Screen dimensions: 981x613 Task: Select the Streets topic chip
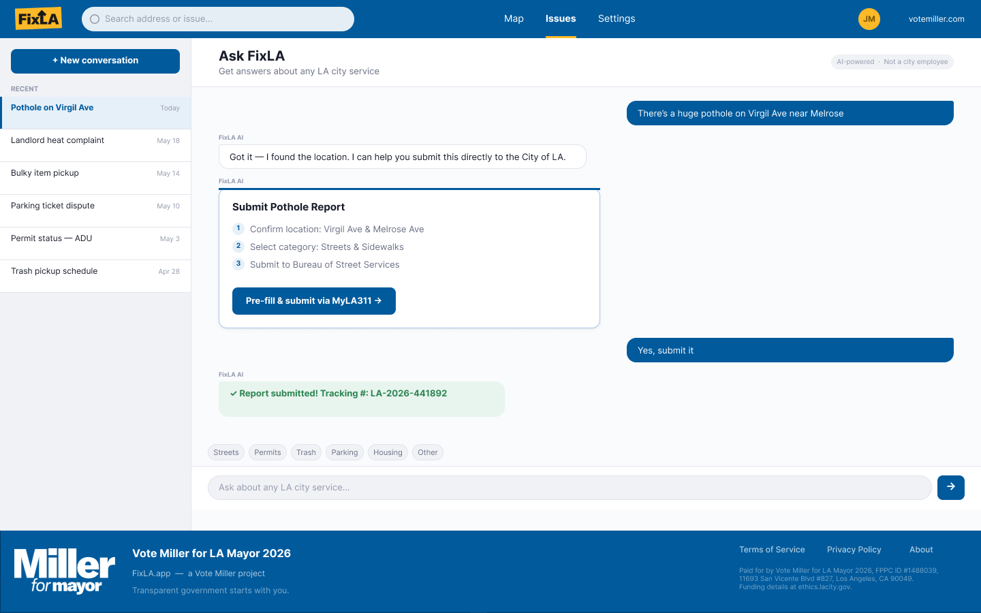226,452
